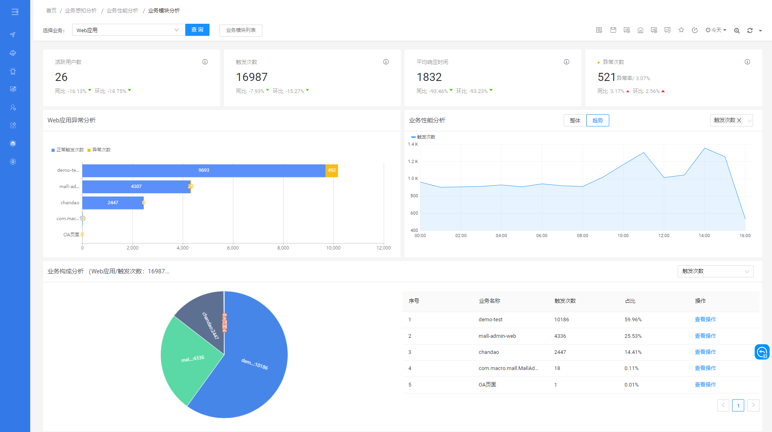This screenshot has width=772, height=432.
Task: Click the save disk icon in toolbar
Action: [613, 30]
